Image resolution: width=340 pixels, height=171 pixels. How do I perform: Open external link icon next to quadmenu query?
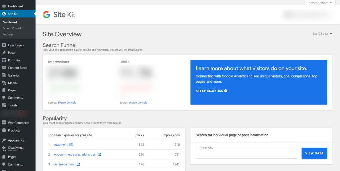[71, 144]
